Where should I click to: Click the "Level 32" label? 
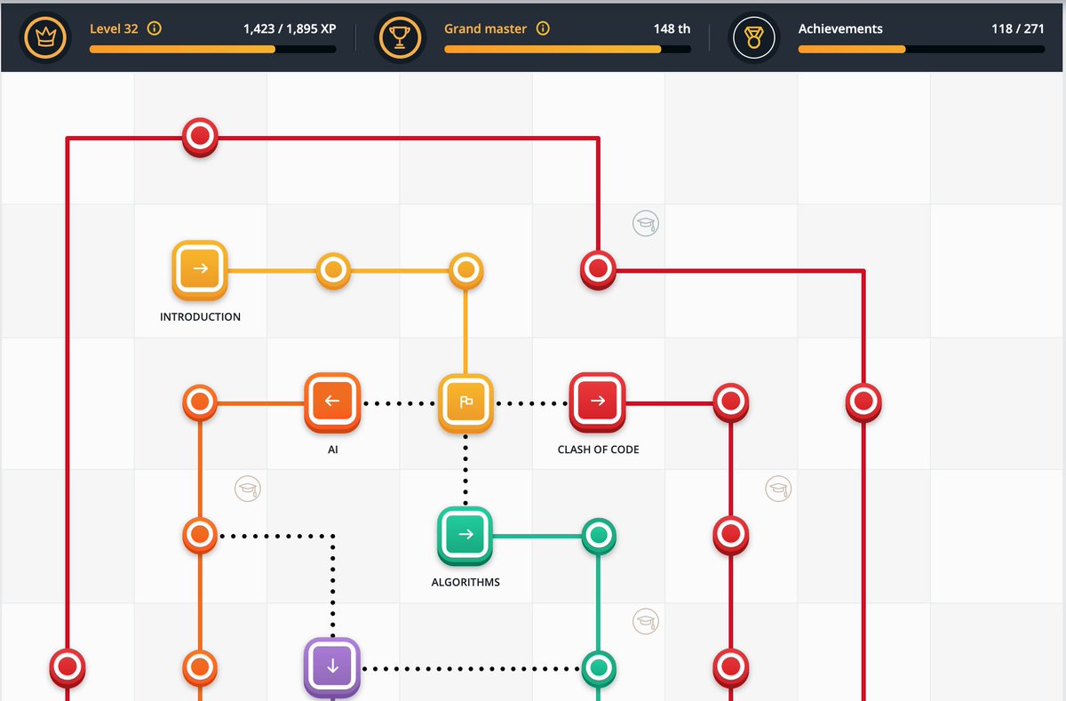[114, 28]
